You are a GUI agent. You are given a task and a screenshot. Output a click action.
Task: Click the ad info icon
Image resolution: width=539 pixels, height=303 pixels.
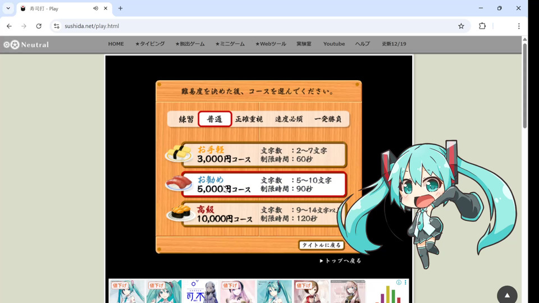[x=399, y=282]
